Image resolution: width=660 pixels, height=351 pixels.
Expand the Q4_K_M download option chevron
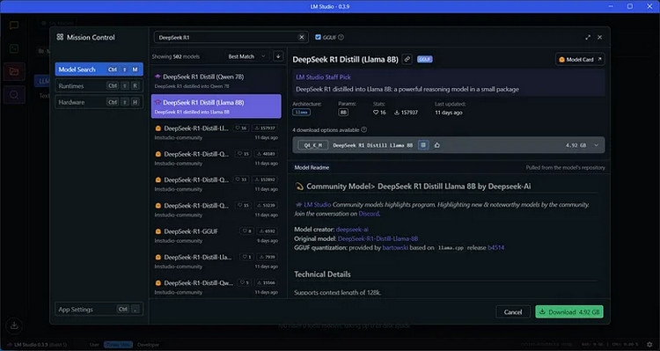(596, 145)
